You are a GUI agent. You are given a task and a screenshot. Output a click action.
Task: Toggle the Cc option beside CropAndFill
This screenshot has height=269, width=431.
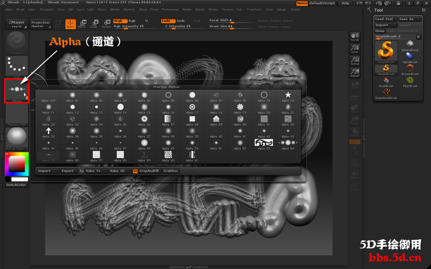[x=135, y=171]
